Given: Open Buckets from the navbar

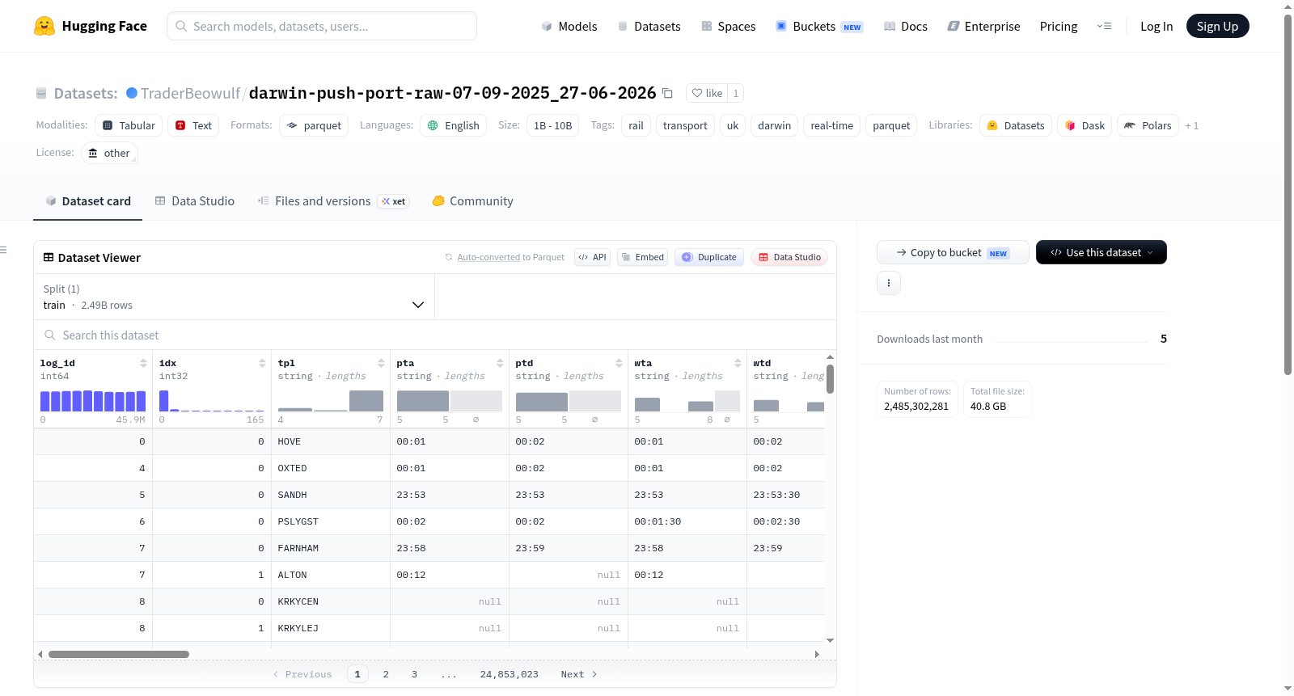Looking at the screenshot, I should [819, 26].
